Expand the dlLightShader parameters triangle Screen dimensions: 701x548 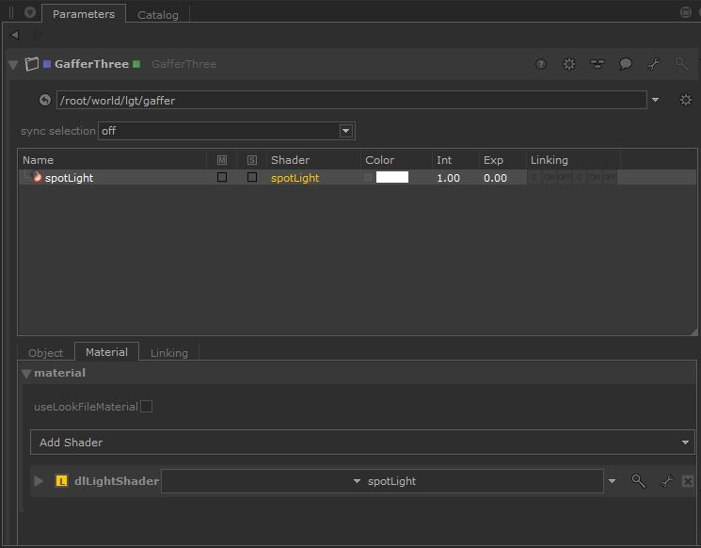tap(39, 481)
